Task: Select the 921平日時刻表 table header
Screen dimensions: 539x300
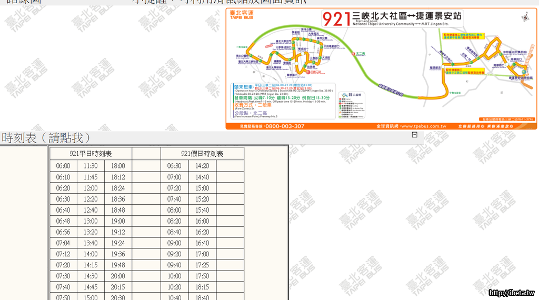Action: tap(91, 154)
